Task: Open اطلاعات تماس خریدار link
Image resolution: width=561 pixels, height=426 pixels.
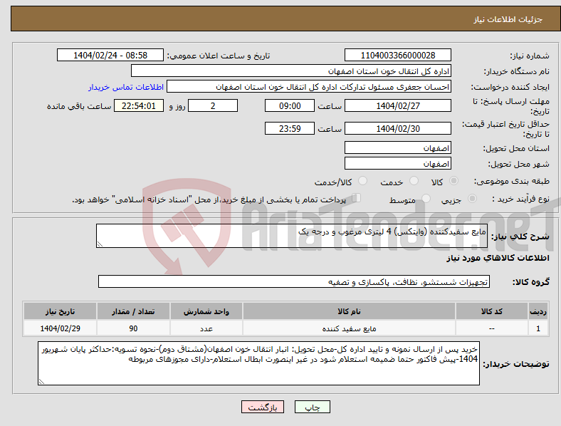Action: (x=126, y=87)
